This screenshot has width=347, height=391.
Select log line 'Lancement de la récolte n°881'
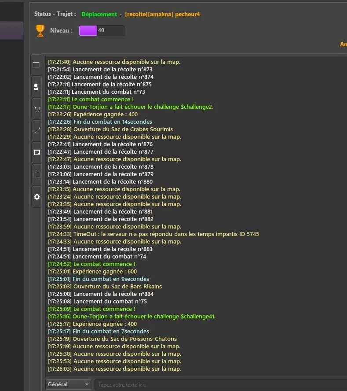(100, 211)
